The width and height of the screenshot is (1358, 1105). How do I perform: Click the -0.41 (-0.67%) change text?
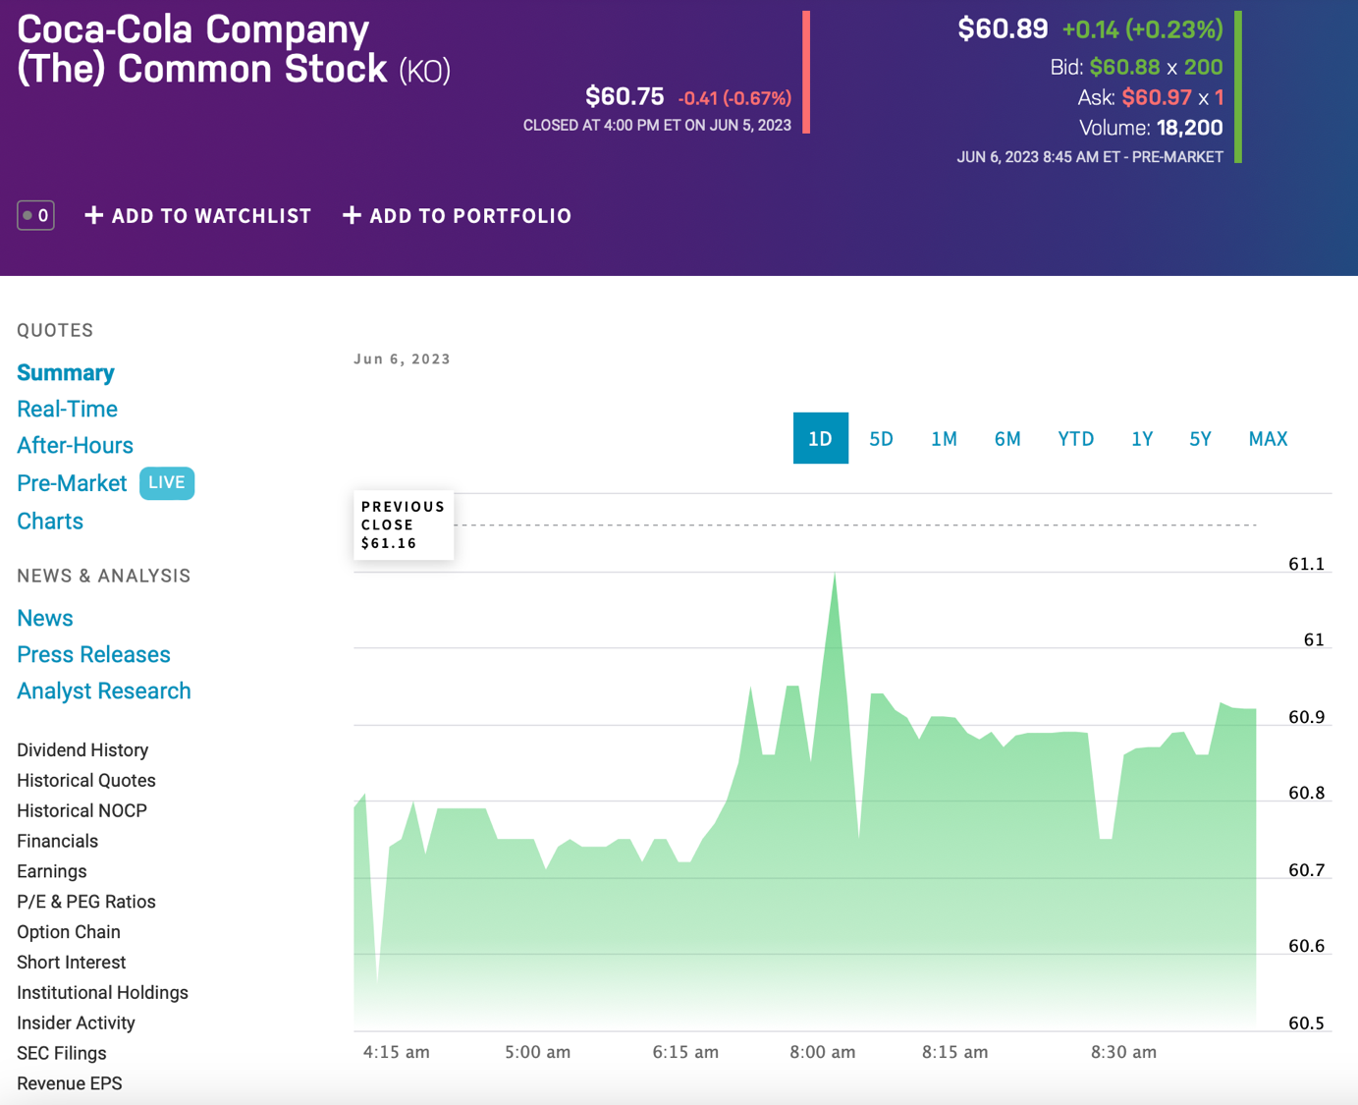734,98
